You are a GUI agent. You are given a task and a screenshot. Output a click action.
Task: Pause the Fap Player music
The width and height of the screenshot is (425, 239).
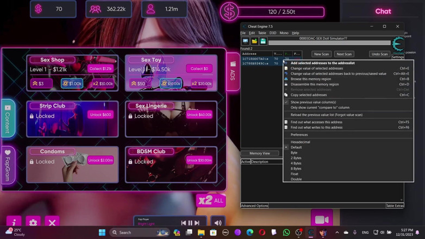(x=190, y=223)
